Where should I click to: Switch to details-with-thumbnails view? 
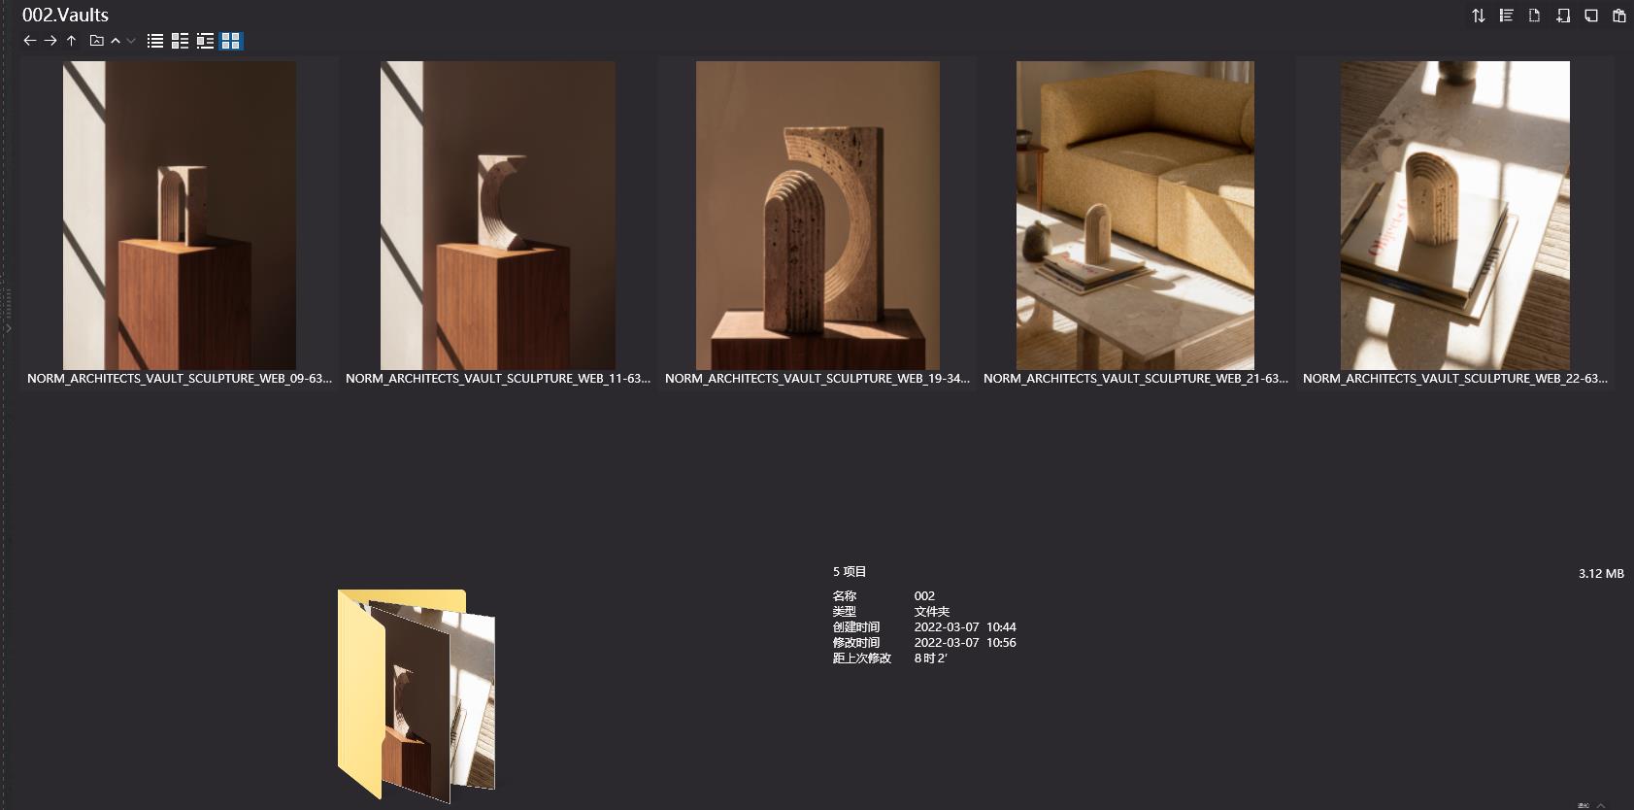point(180,41)
